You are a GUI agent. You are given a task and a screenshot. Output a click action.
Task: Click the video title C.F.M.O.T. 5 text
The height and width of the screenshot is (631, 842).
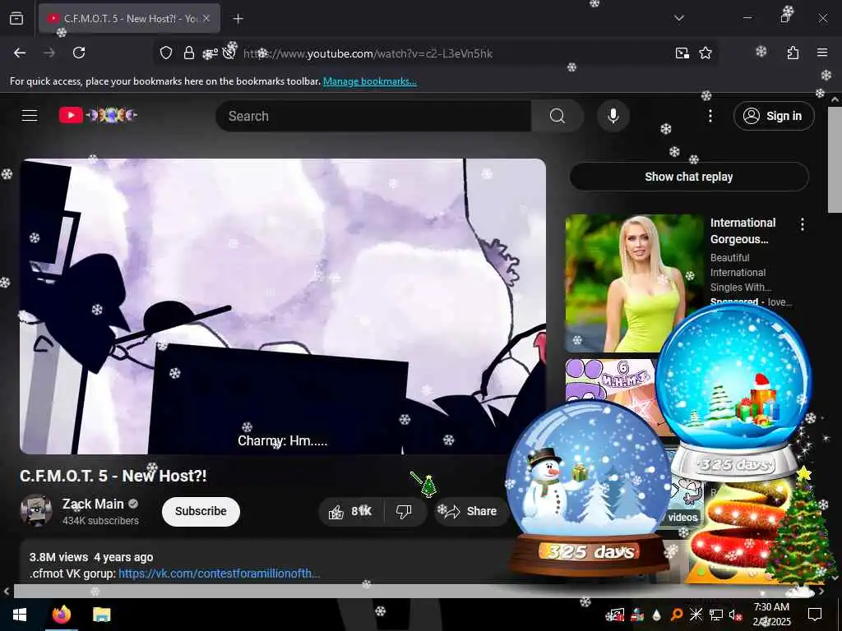click(x=113, y=476)
